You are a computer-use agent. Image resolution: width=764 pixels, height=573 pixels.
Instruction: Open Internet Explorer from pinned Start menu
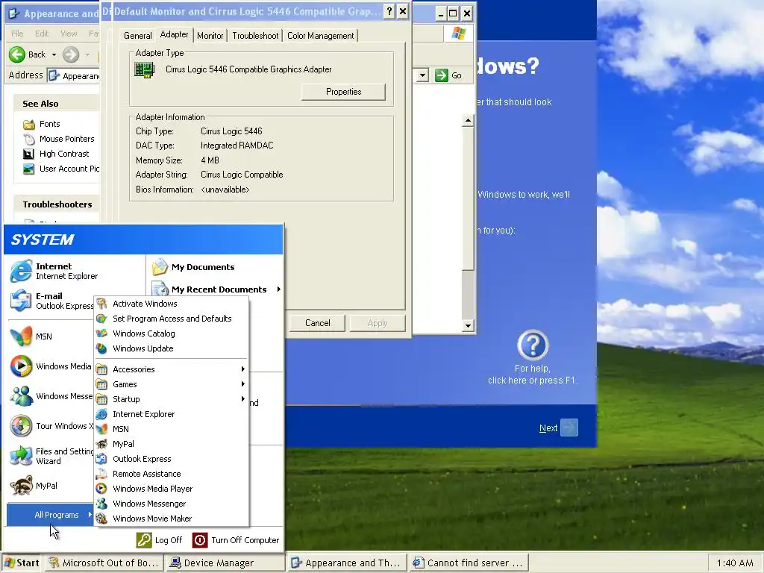pyautogui.click(x=54, y=271)
